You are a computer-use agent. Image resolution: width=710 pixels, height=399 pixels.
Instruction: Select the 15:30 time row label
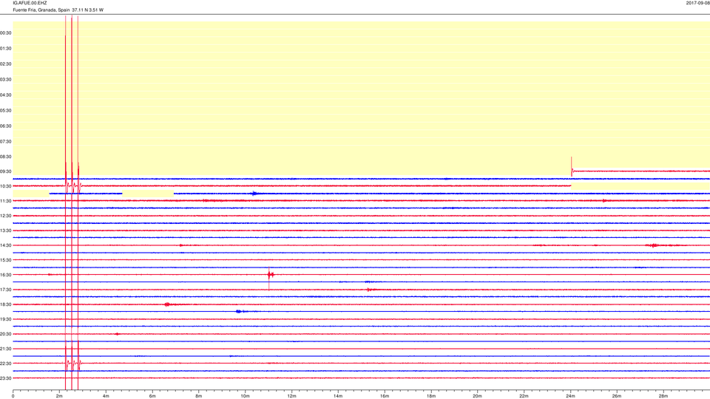tap(6, 260)
